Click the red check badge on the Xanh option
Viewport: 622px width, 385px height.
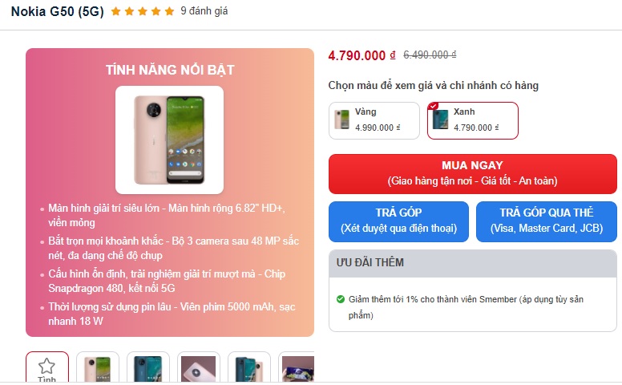pyautogui.click(x=433, y=107)
